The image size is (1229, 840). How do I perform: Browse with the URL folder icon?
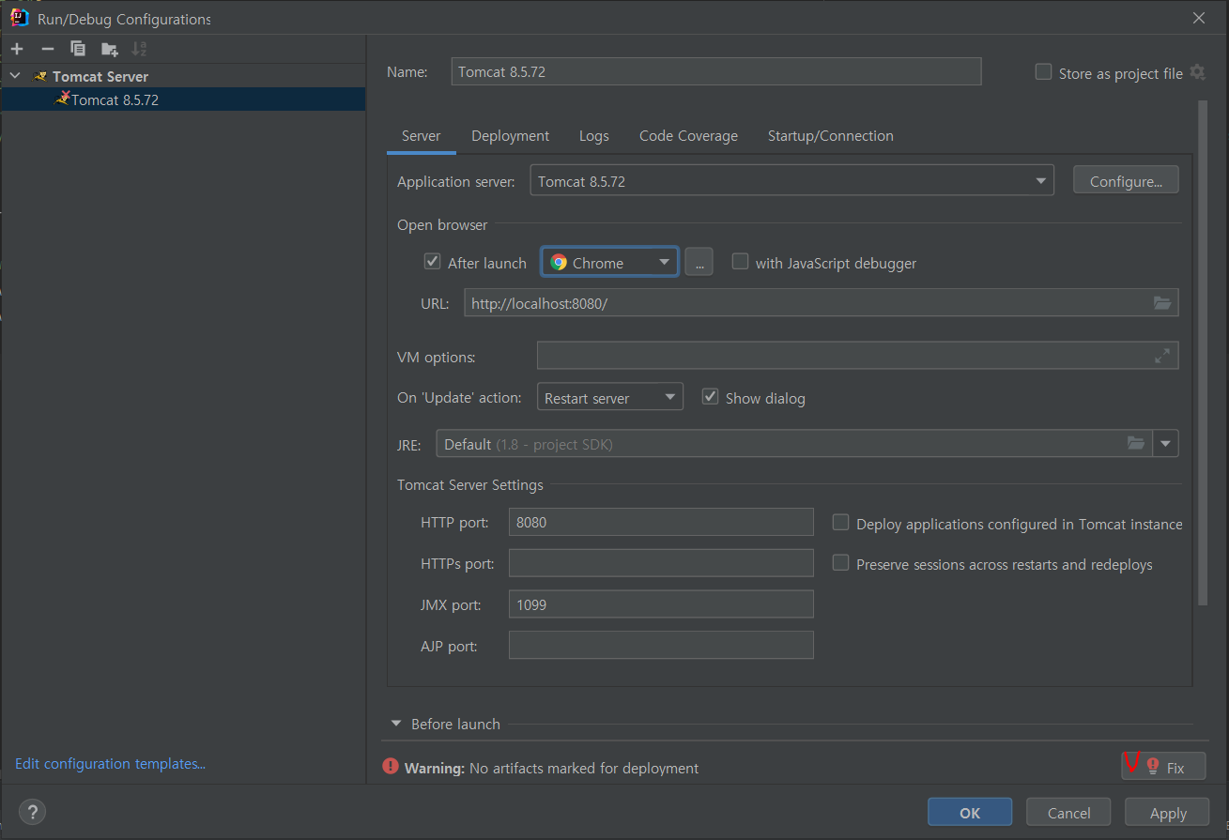point(1162,303)
